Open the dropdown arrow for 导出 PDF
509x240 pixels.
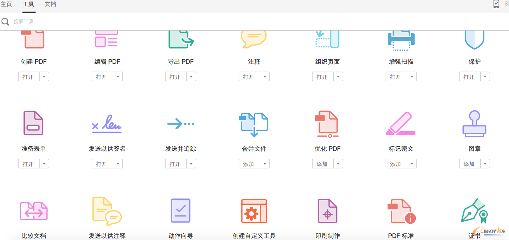click(x=191, y=77)
